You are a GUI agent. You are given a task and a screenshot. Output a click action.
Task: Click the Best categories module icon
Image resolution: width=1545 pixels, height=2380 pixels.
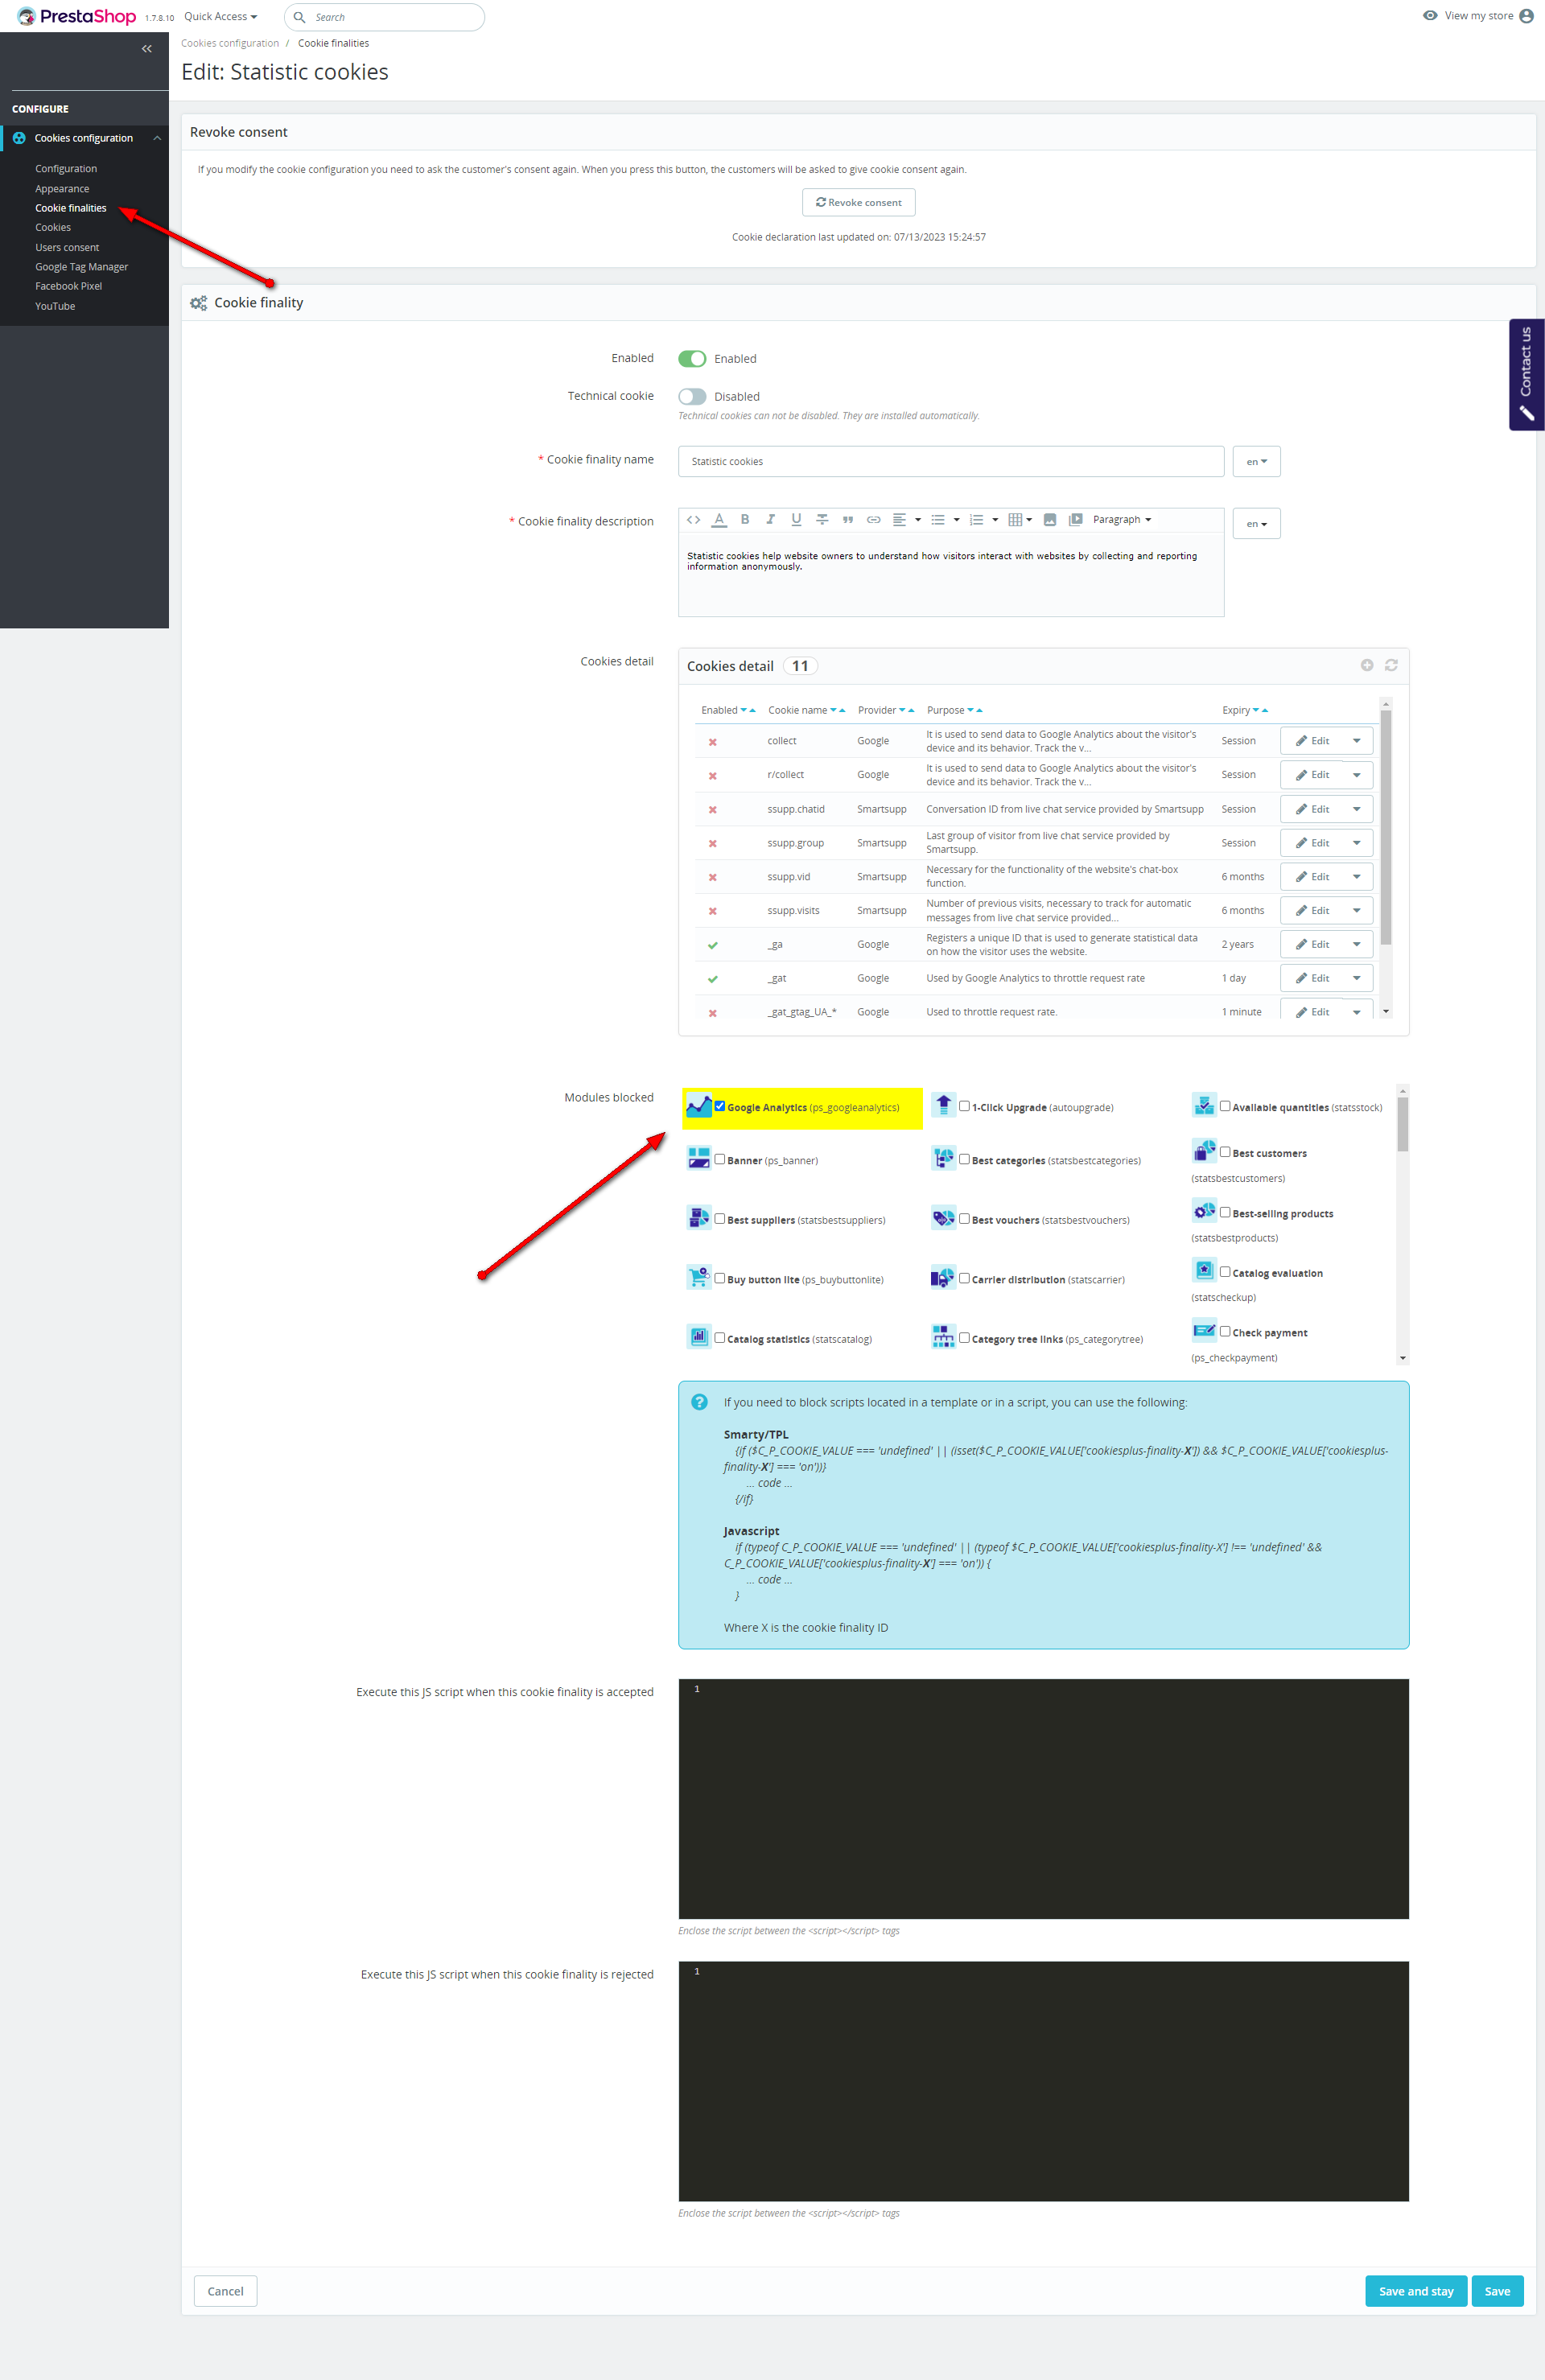[943, 1158]
